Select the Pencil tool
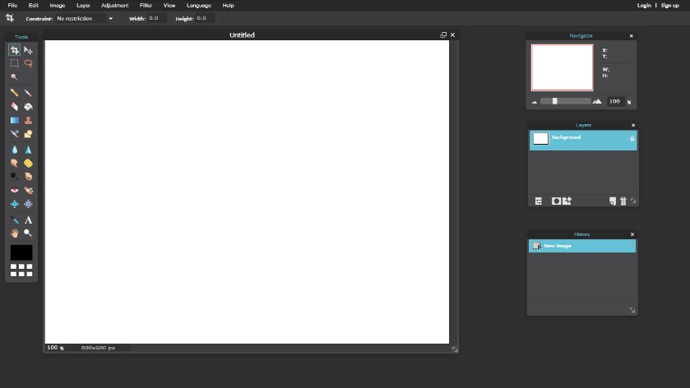 (x=15, y=93)
